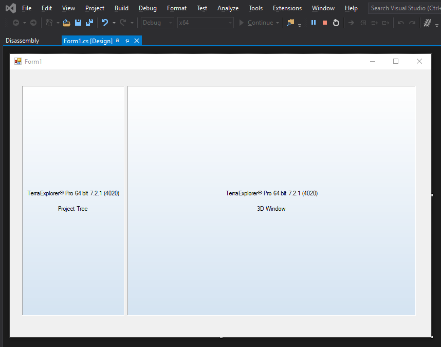Image resolution: width=441 pixels, height=347 pixels.
Task: Click the Form1 designer close button
Action: [x=419, y=61]
